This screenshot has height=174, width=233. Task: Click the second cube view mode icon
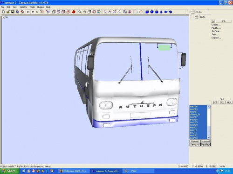pos(58,12)
